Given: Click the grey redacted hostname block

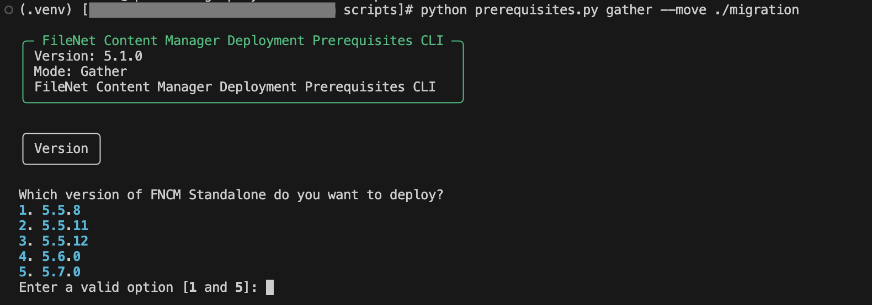Looking at the screenshot, I should 212,10.
